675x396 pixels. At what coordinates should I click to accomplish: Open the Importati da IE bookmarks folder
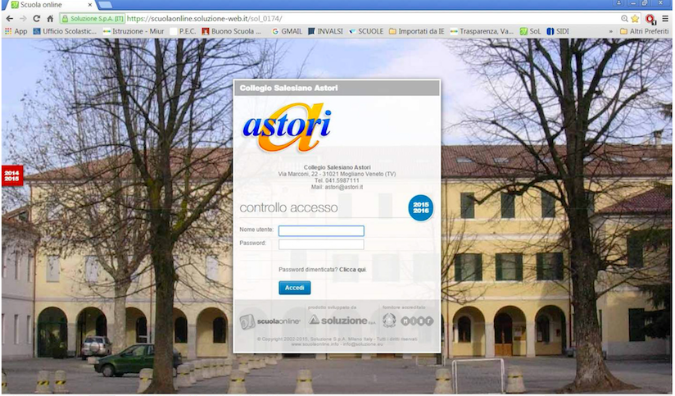[417, 31]
